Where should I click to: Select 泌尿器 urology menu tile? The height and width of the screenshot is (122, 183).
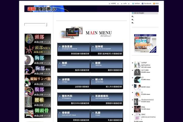click(74, 82)
